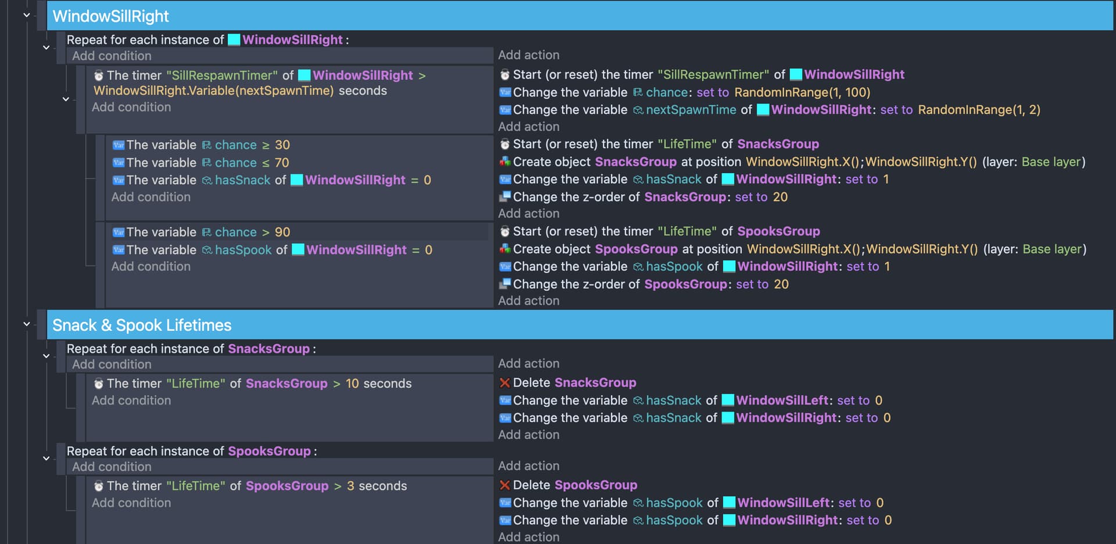
Task: Add condition below SpooksGroup > 3 seconds
Action: 131,503
